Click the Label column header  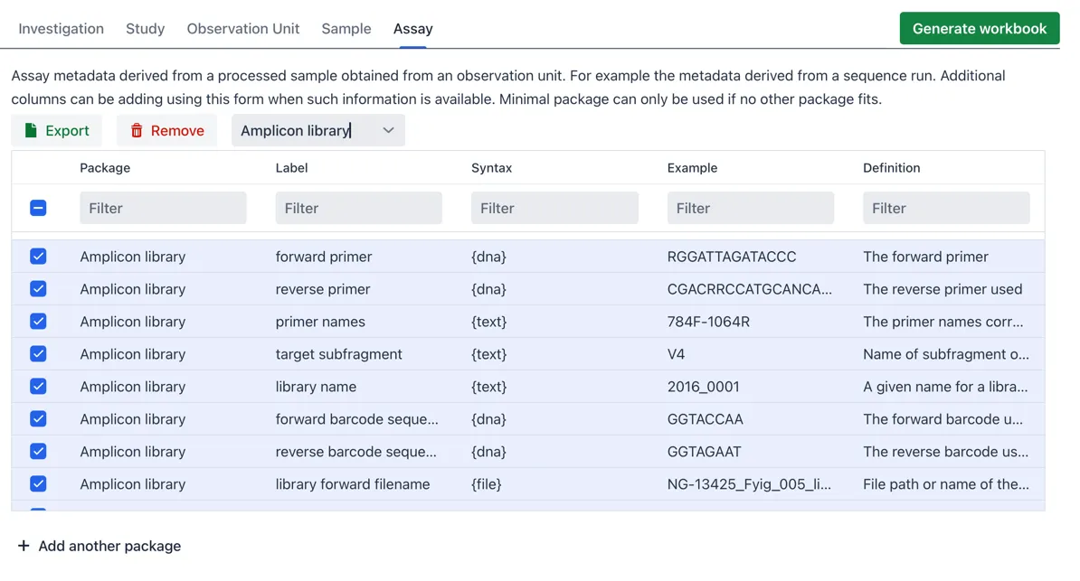291,168
